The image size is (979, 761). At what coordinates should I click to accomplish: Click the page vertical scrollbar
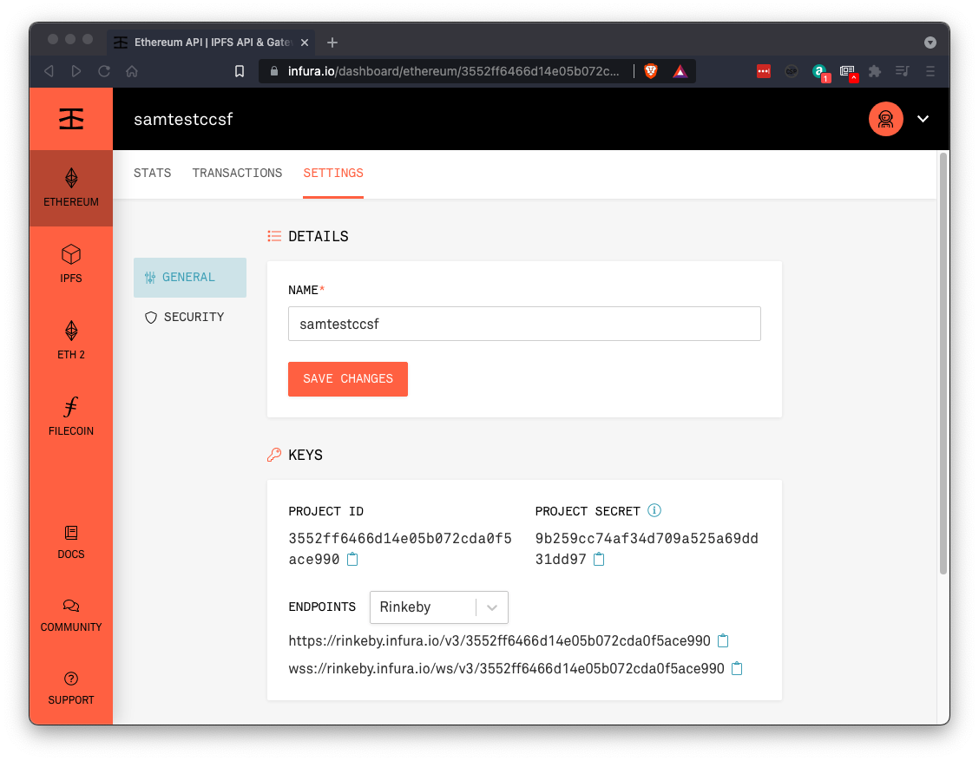pyautogui.click(x=943, y=364)
